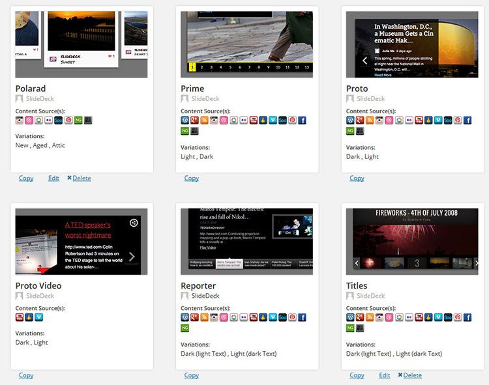Click the 'Titles' lens title

click(x=357, y=285)
